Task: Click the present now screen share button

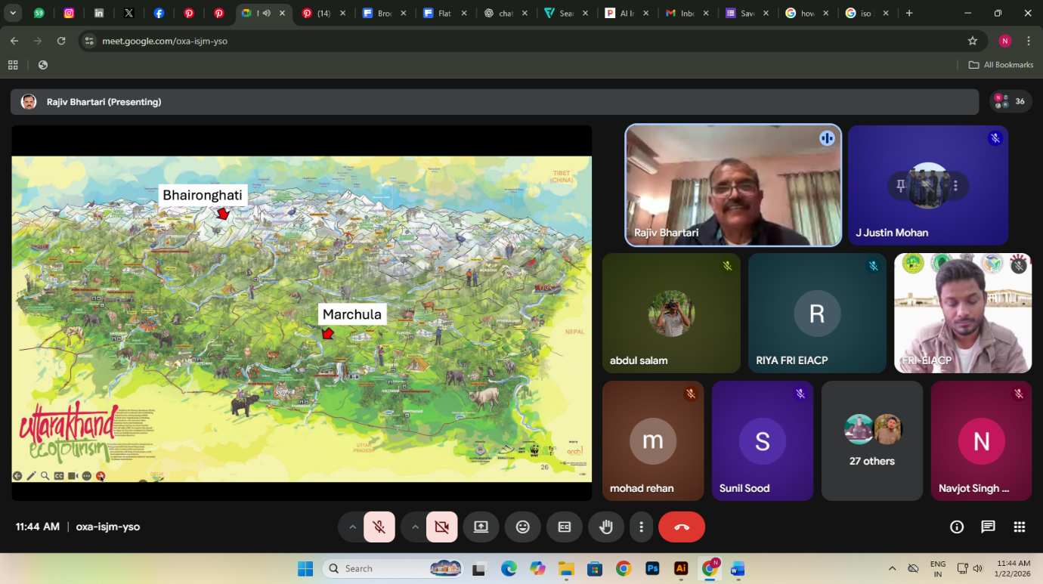Action: (x=481, y=527)
